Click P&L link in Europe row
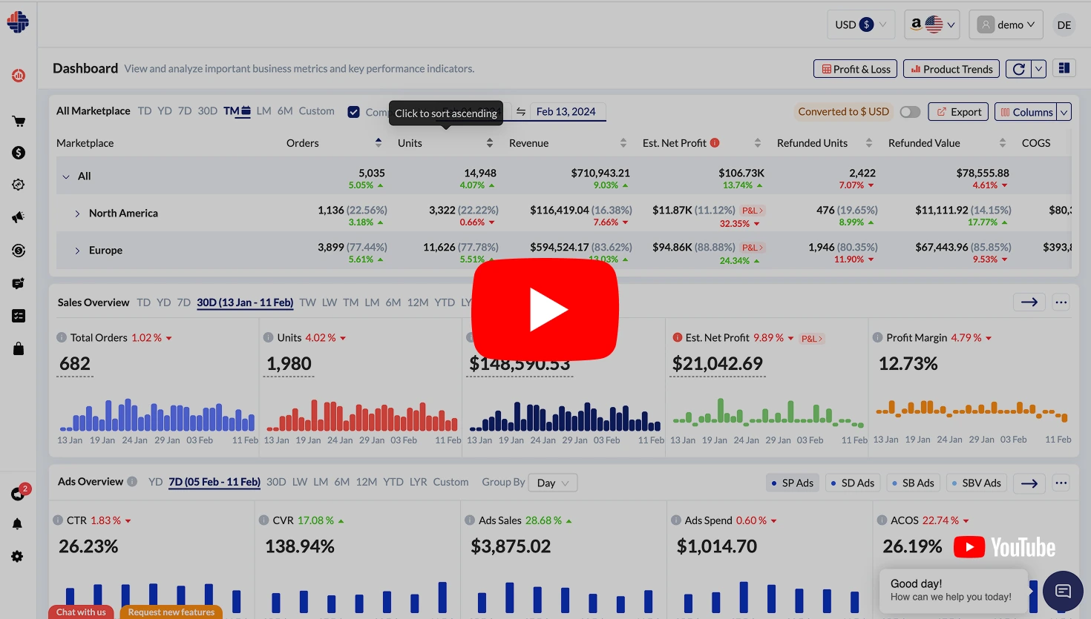This screenshot has height=619, width=1091. [x=753, y=248]
